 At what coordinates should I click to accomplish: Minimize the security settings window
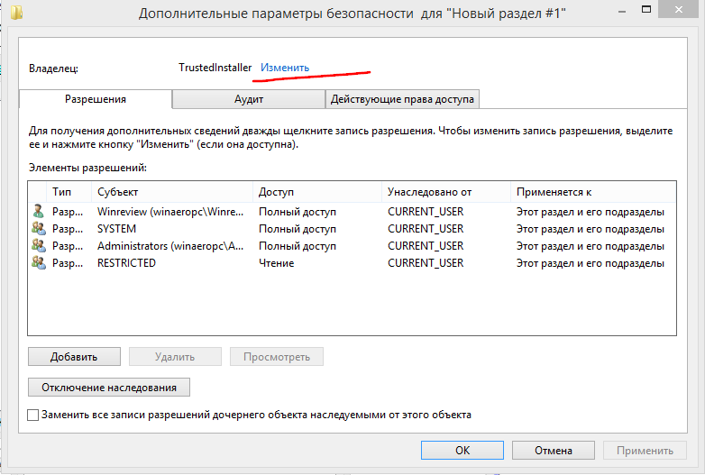tap(622, 11)
